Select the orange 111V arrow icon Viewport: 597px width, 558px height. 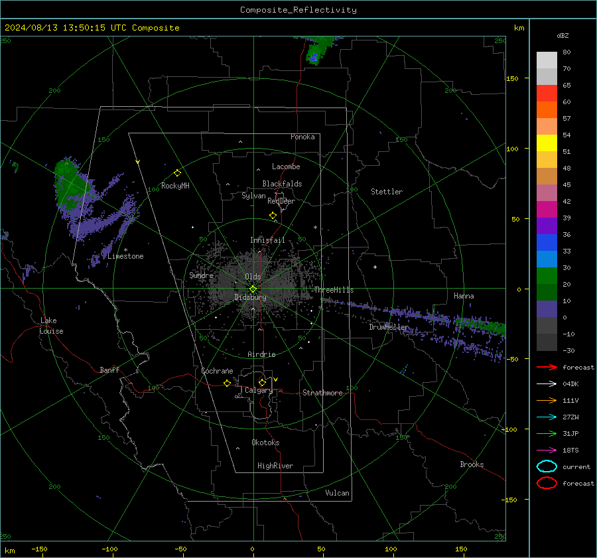coord(547,400)
